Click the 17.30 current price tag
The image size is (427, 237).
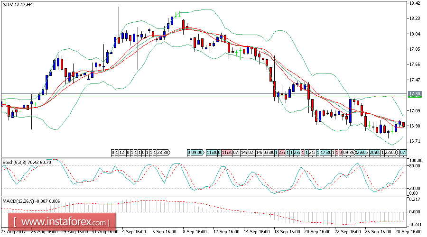pyautogui.click(x=415, y=94)
